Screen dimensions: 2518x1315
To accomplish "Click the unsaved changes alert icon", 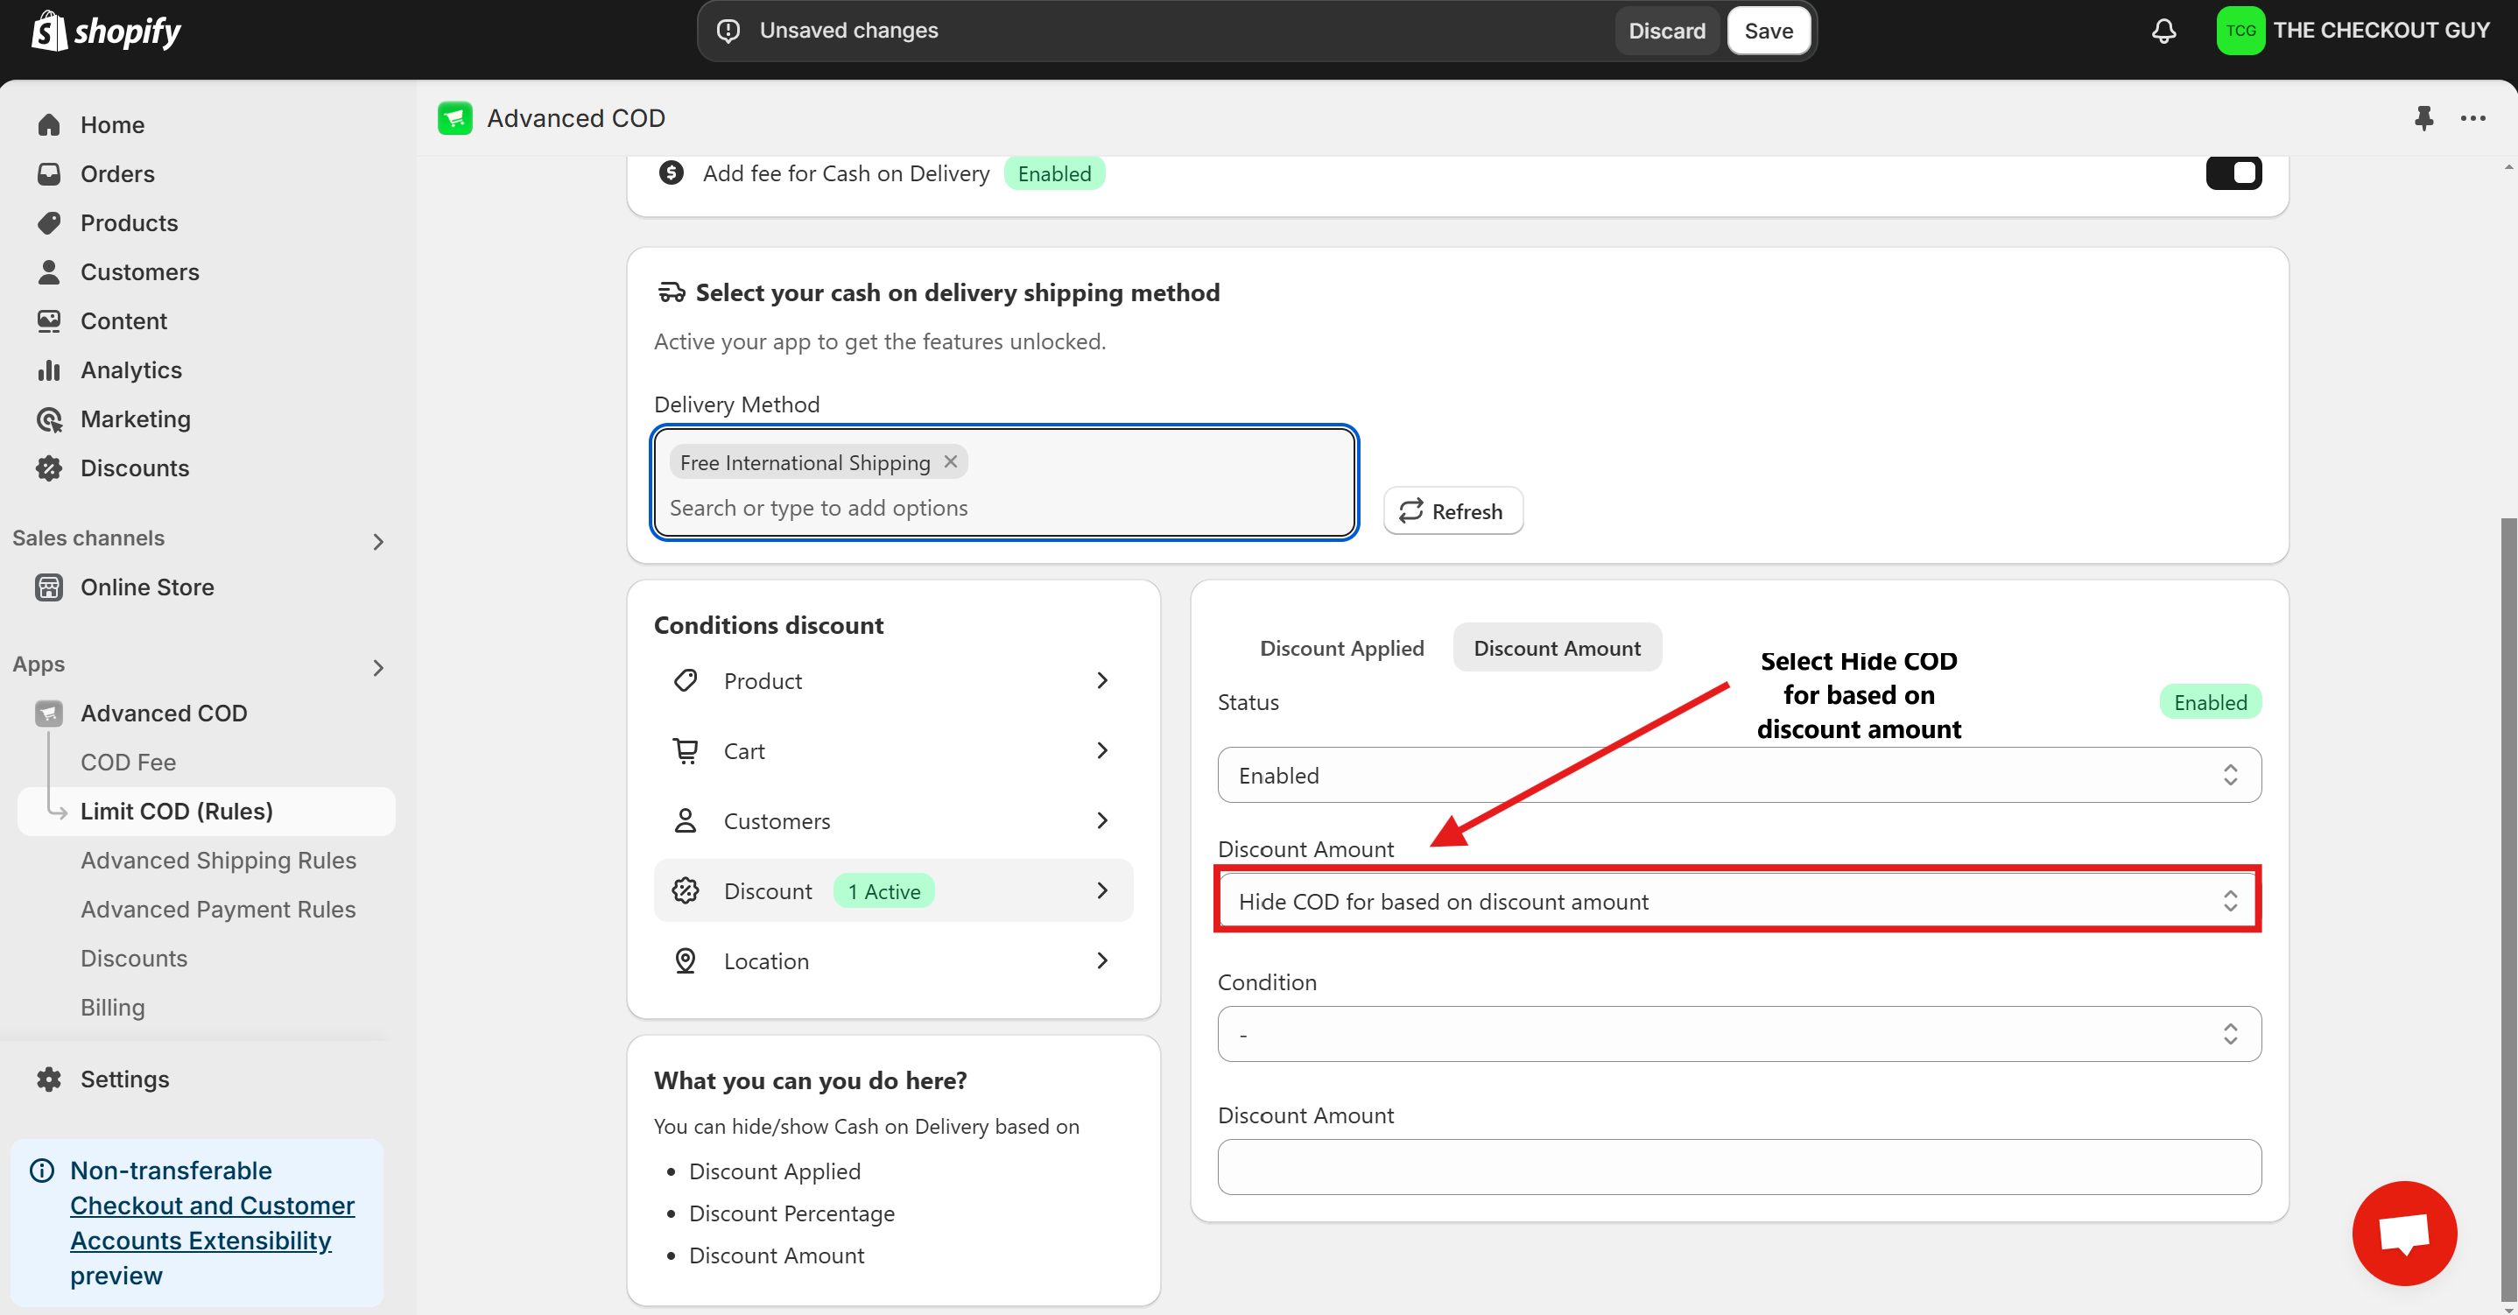I will 728,31.
